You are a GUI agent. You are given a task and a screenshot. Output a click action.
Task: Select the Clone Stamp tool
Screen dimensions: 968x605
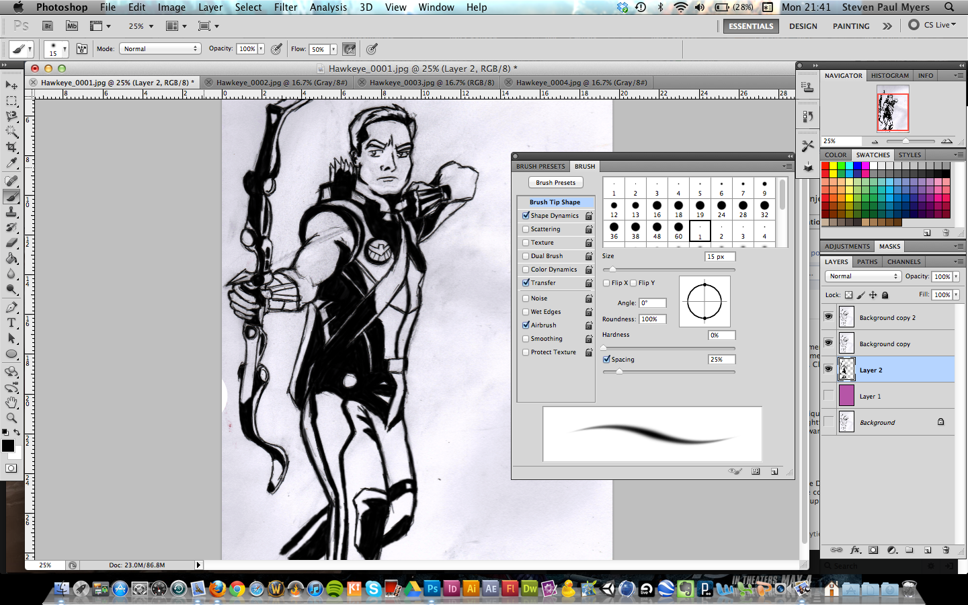coord(11,212)
